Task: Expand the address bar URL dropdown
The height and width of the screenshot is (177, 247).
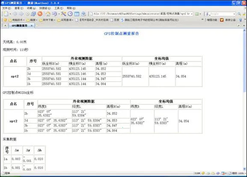Action: [x=192, y=14]
